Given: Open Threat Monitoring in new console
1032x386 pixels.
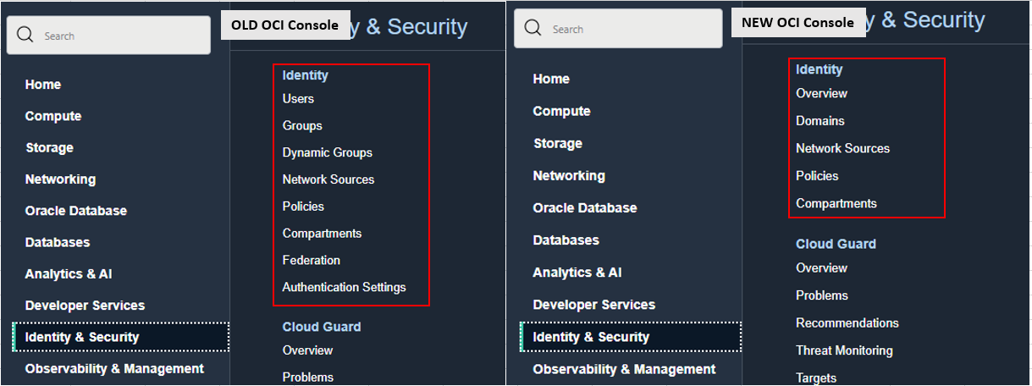Looking at the screenshot, I should (x=844, y=350).
